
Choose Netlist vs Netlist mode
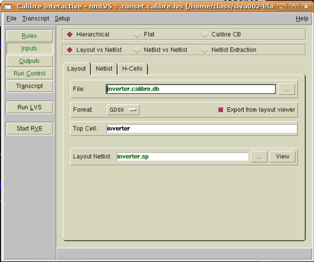(x=161, y=50)
